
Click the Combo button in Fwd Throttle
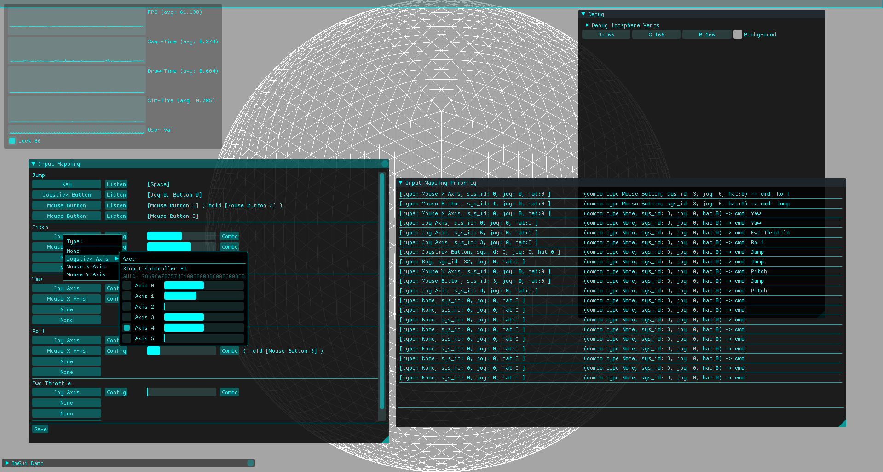(229, 392)
